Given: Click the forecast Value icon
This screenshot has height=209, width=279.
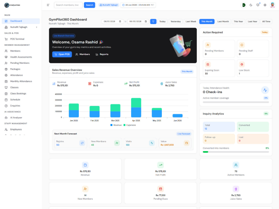Looking at the screenshot, I should [x=187, y=143].
